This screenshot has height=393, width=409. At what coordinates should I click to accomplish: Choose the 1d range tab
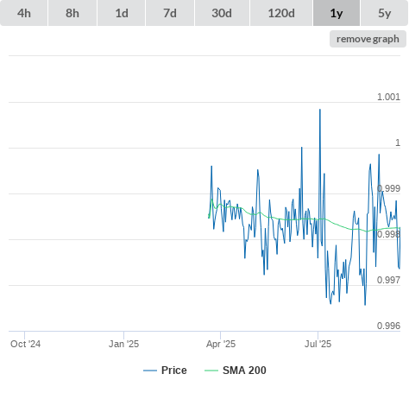(122, 13)
